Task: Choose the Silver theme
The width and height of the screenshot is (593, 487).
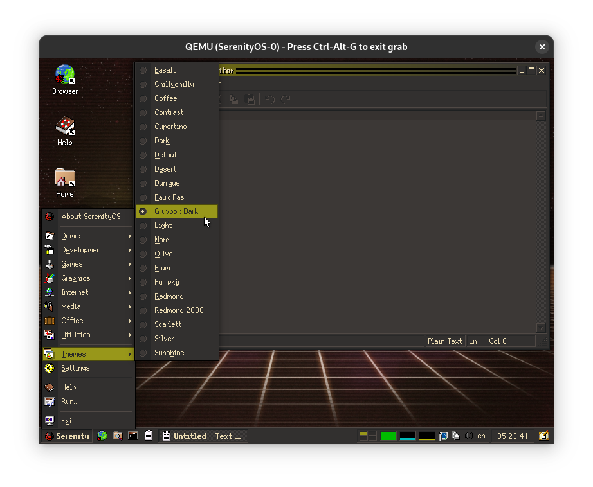Action: point(177,339)
